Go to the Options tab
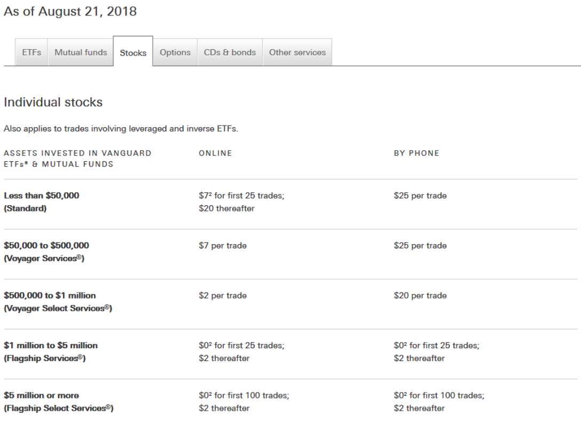This screenshot has height=423, width=581. (x=175, y=52)
